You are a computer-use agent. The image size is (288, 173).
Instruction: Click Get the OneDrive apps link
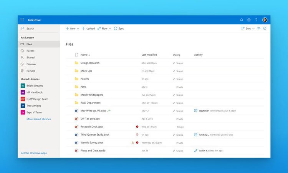click(33, 153)
